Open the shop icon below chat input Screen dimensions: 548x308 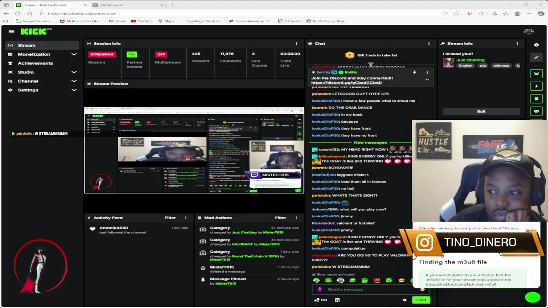(337, 300)
